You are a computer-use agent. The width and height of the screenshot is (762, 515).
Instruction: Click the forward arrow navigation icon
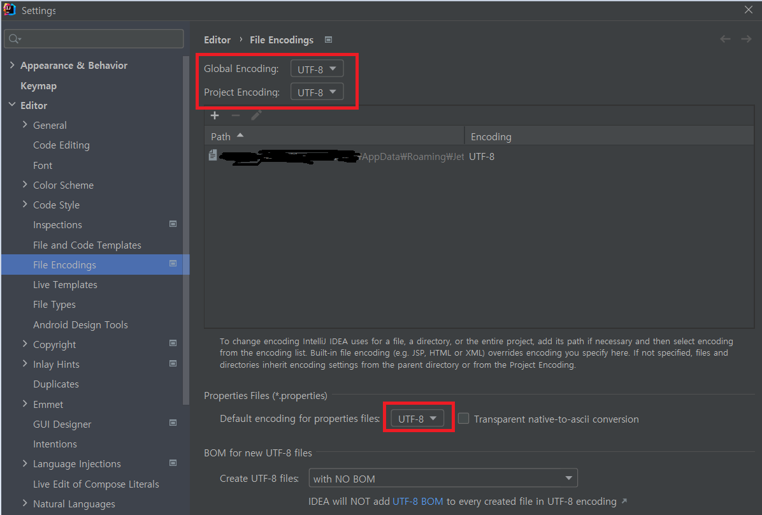point(746,39)
